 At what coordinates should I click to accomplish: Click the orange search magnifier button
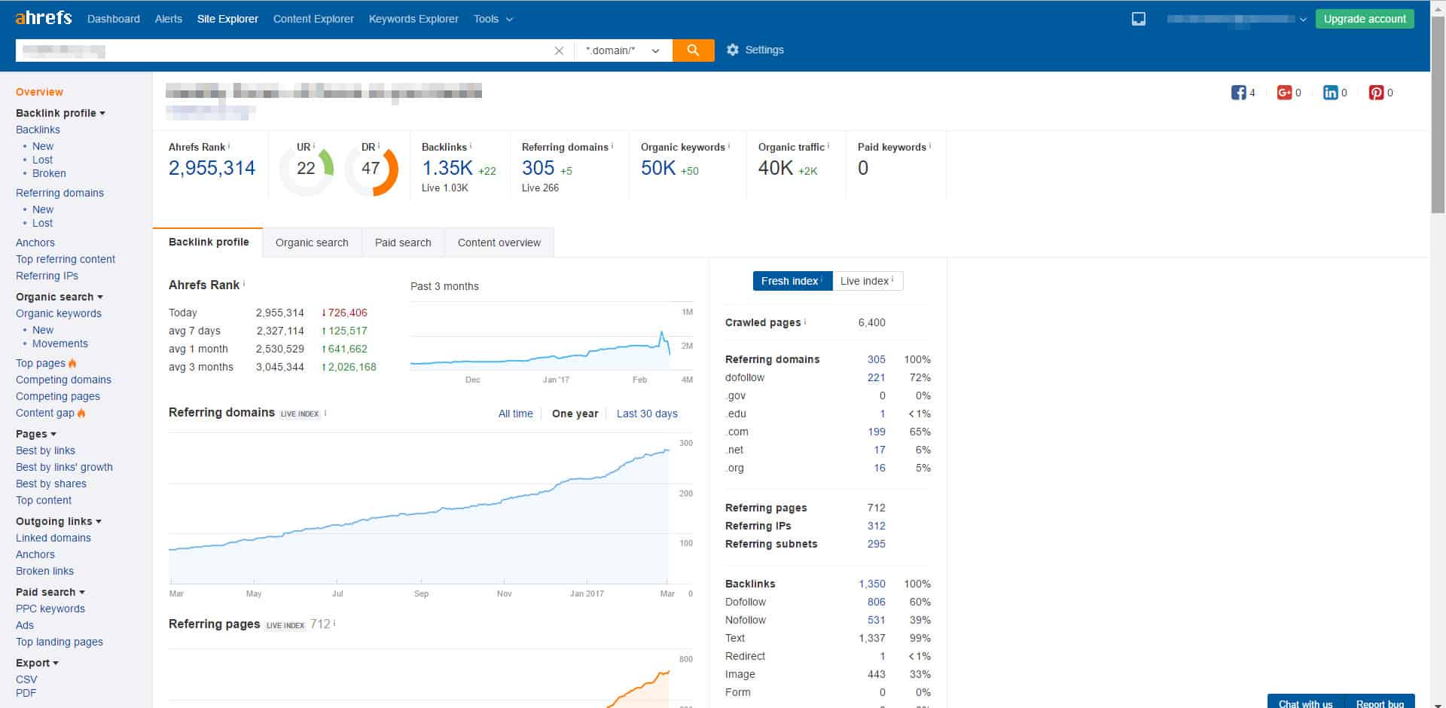(x=693, y=50)
